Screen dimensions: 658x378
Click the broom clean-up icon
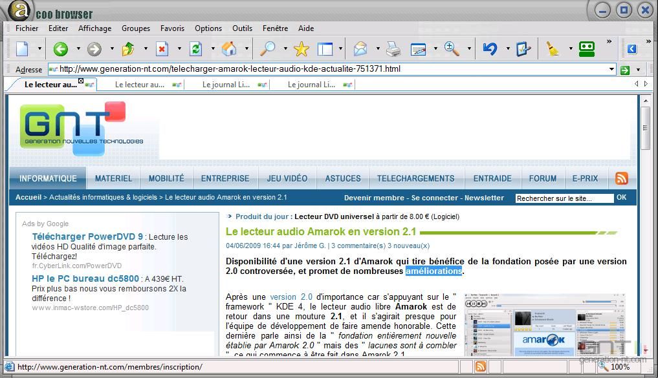tap(553, 49)
